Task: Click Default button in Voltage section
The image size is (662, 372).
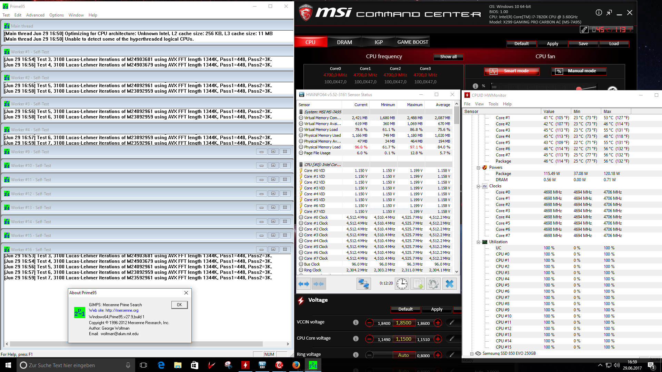Action: click(405, 309)
